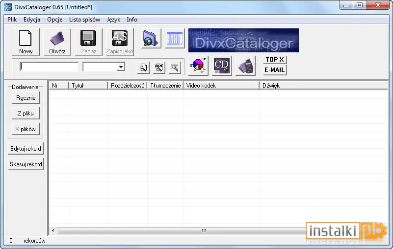Click the Skasuj rekord button
Image resolution: width=393 pixels, height=249 pixels.
point(26,164)
